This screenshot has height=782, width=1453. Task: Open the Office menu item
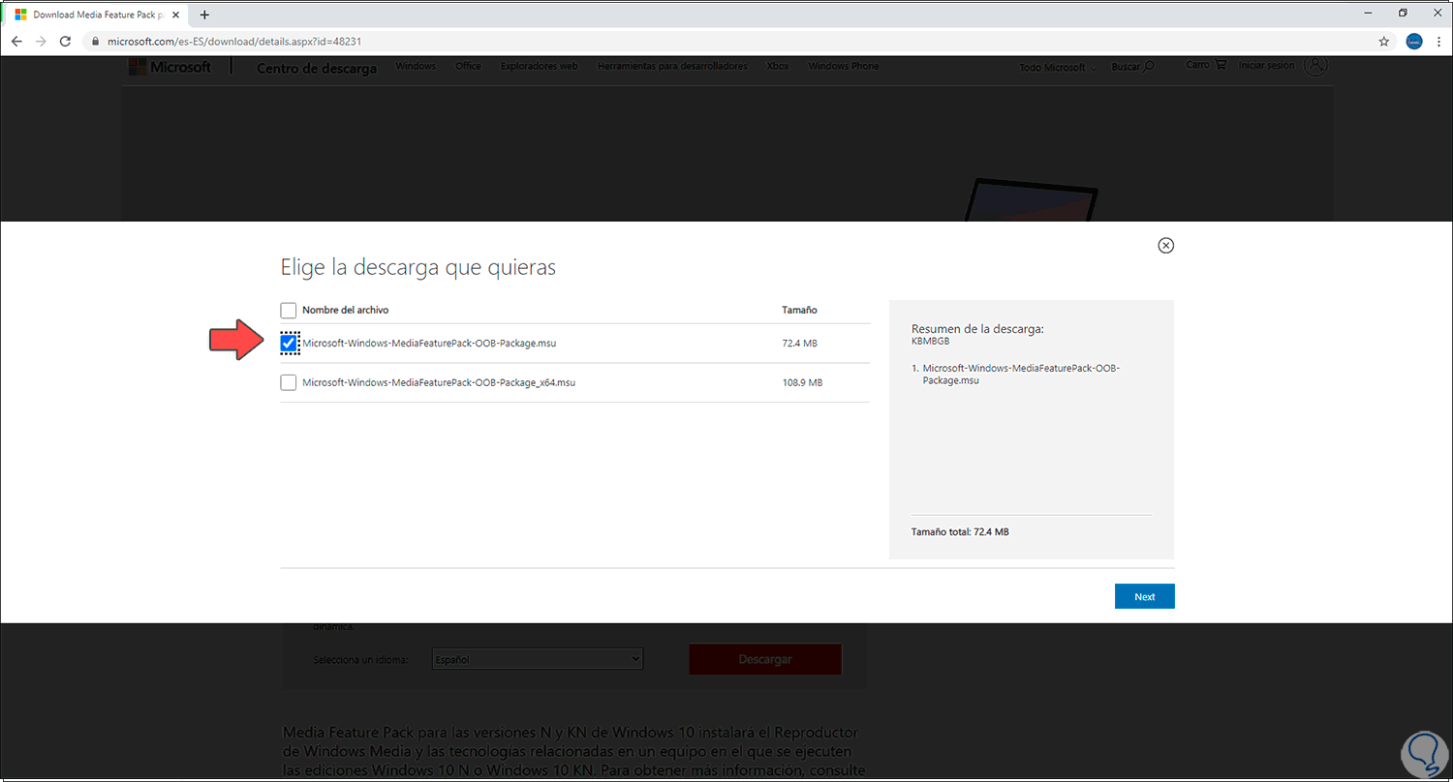pos(468,66)
